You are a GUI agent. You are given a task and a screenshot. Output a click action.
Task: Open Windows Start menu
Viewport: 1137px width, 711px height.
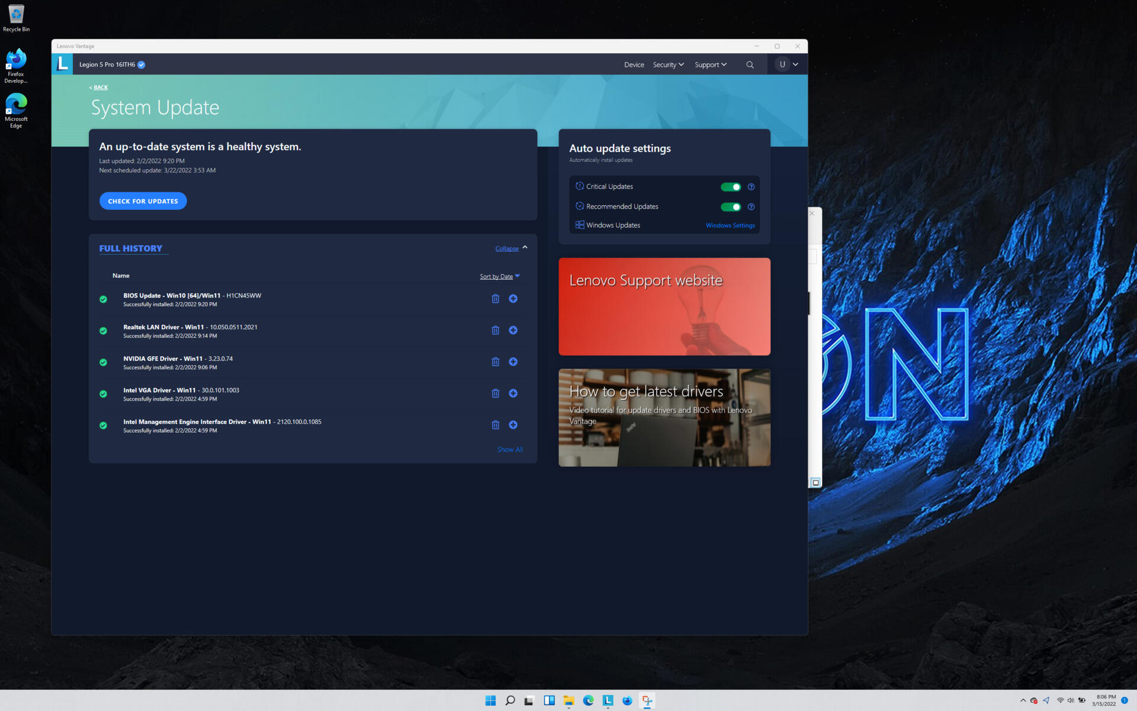pos(490,700)
